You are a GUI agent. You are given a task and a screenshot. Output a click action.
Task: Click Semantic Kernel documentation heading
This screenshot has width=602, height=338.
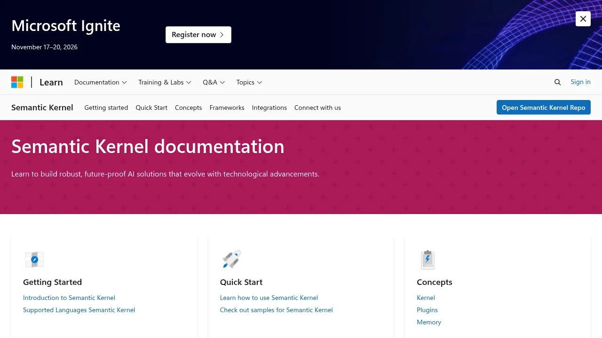[x=148, y=146]
